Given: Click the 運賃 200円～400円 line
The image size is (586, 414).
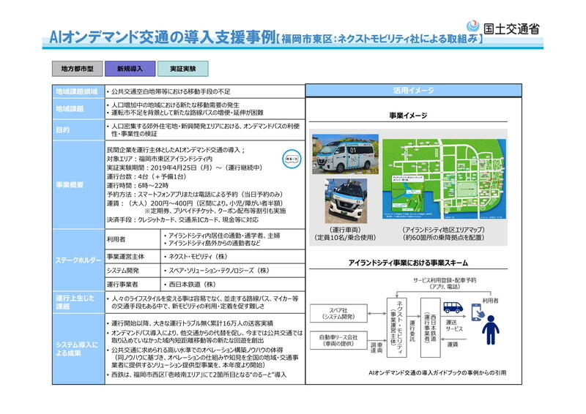Looking at the screenshot, I should [195, 203].
